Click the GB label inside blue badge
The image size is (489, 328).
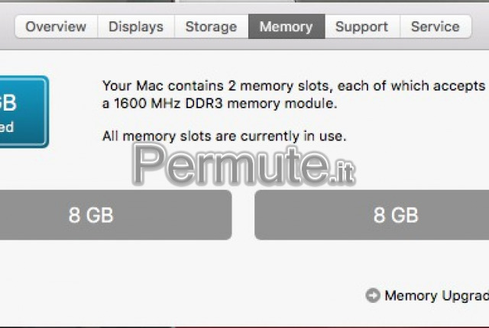point(8,103)
